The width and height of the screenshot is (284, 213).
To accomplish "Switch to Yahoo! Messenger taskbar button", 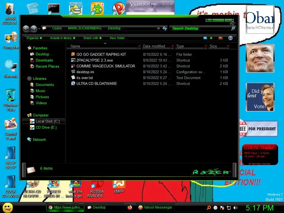I will pyautogui.click(x=155, y=207).
